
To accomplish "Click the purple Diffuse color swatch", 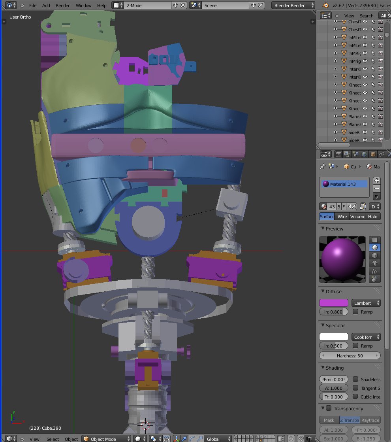I will (333, 303).
